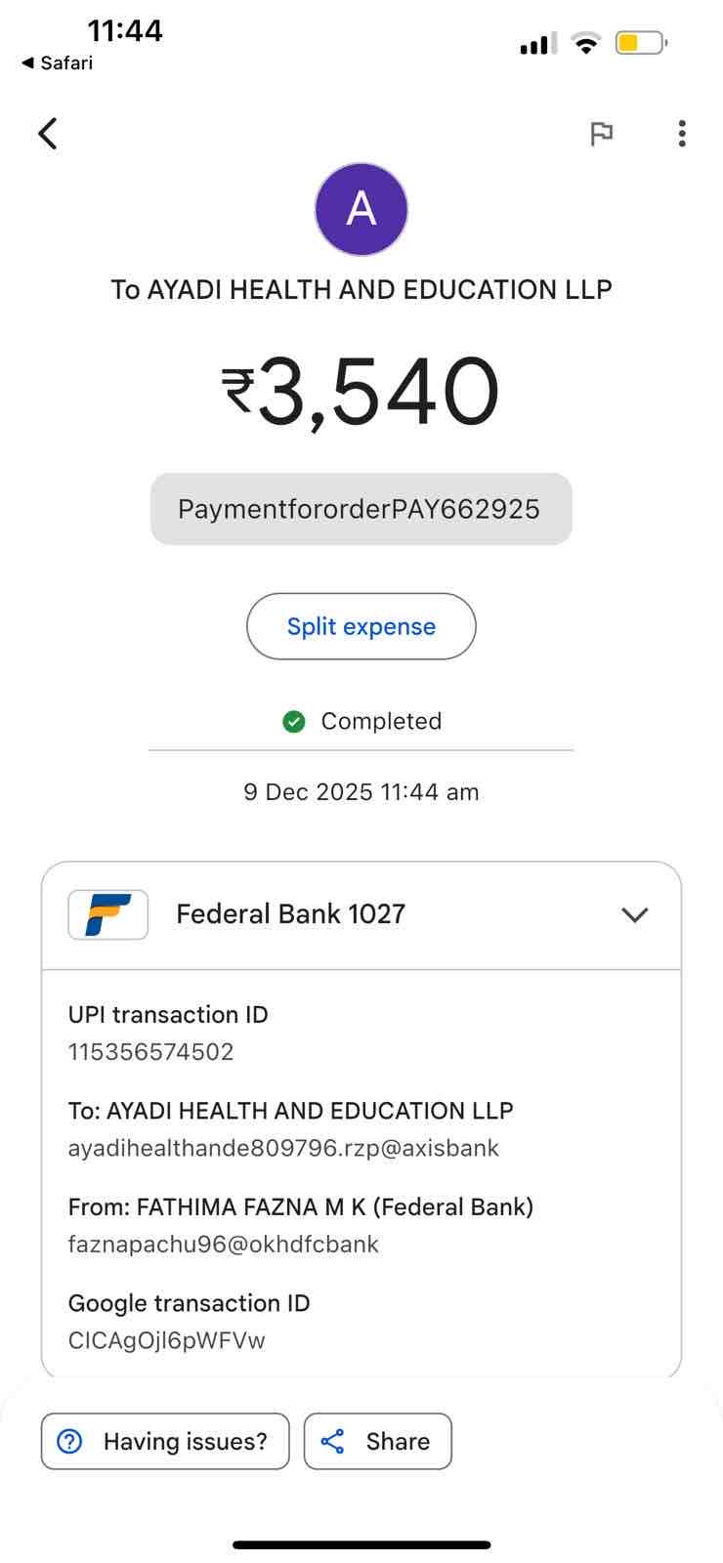Tap the Having issues? button
Viewport: 723px width, 1563px height.
pyautogui.click(x=165, y=1441)
